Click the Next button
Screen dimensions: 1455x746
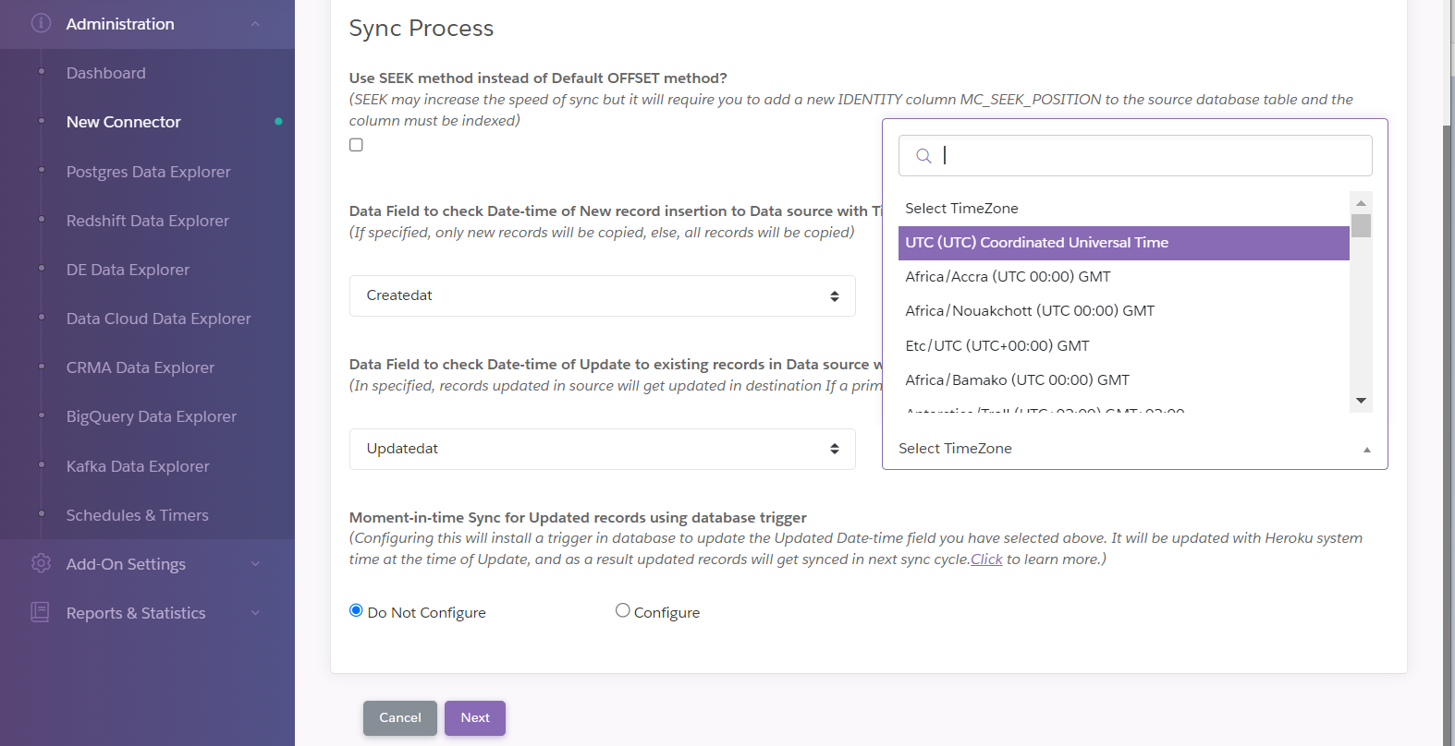pyautogui.click(x=475, y=718)
